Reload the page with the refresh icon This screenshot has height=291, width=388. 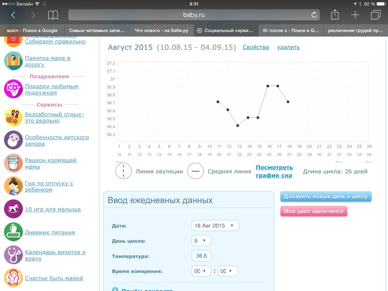pos(314,16)
